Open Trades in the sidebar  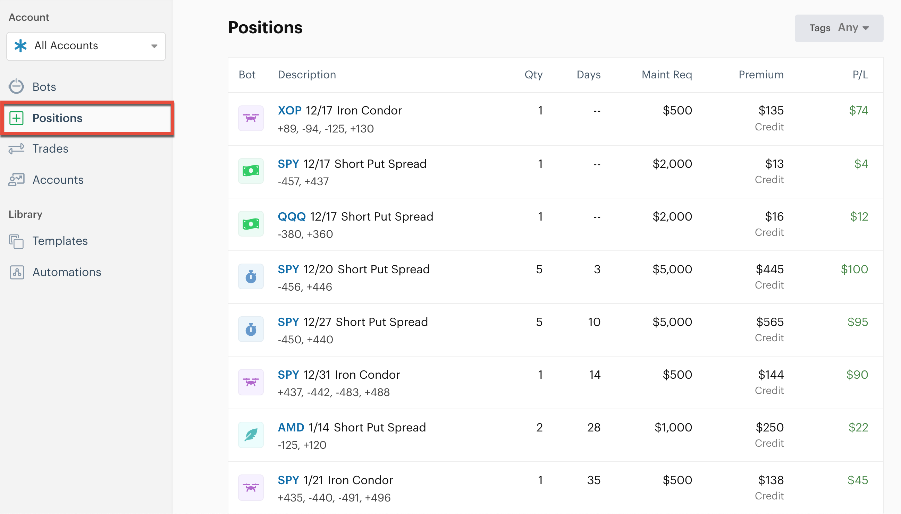(x=50, y=149)
